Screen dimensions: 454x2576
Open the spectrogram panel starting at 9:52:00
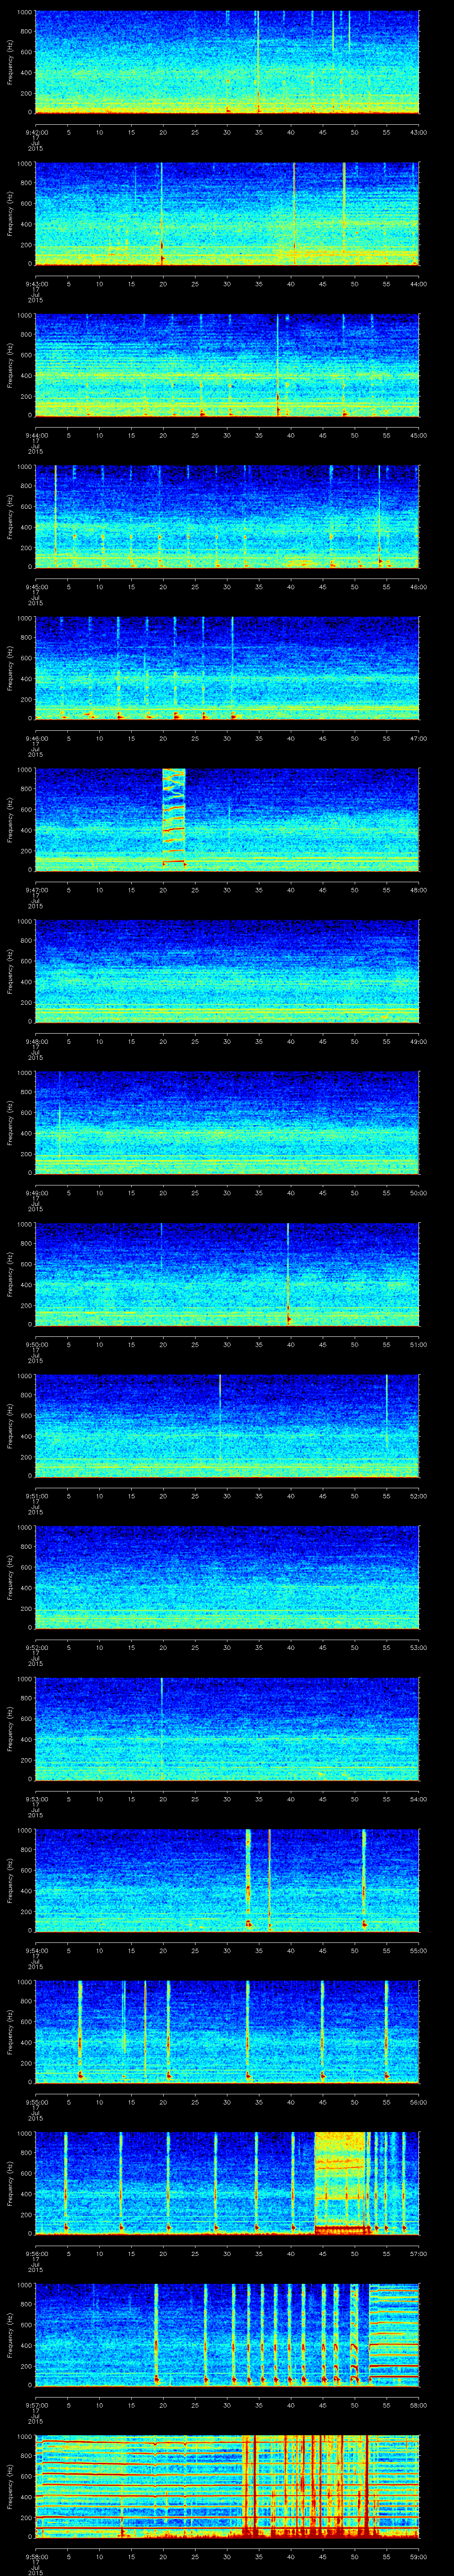click(x=227, y=1577)
